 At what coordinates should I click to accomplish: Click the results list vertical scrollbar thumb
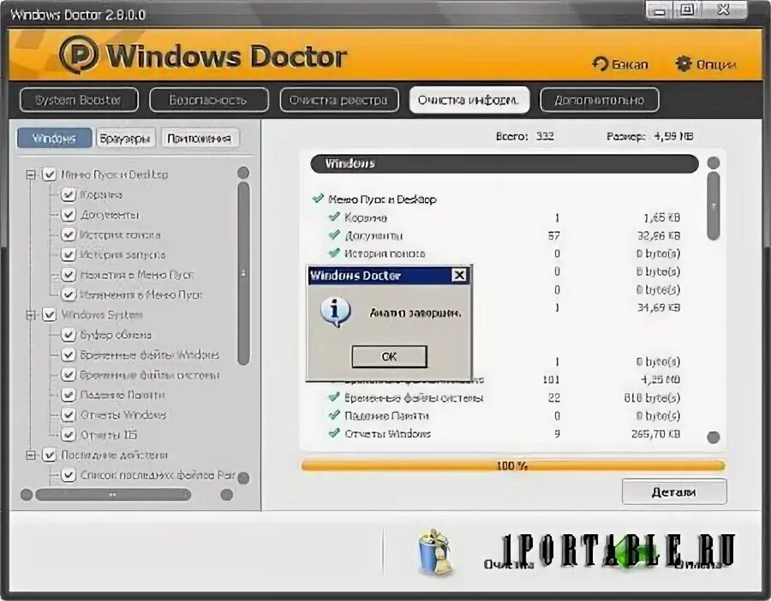click(x=713, y=206)
